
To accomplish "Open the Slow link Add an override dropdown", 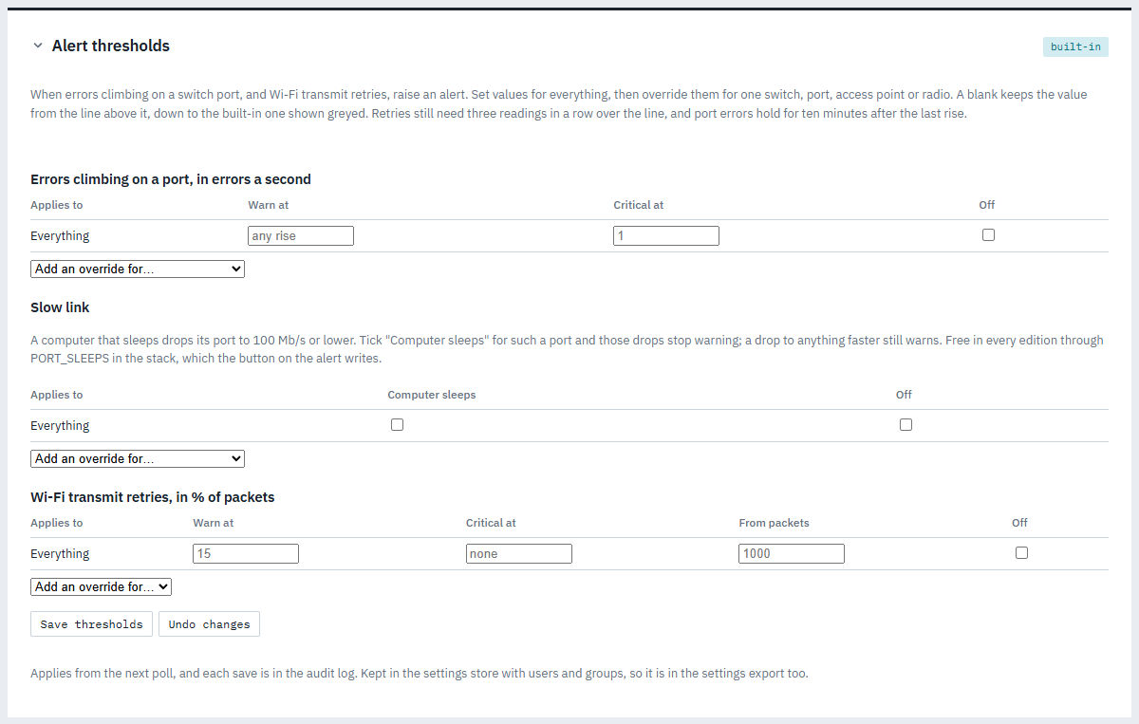I will (138, 458).
